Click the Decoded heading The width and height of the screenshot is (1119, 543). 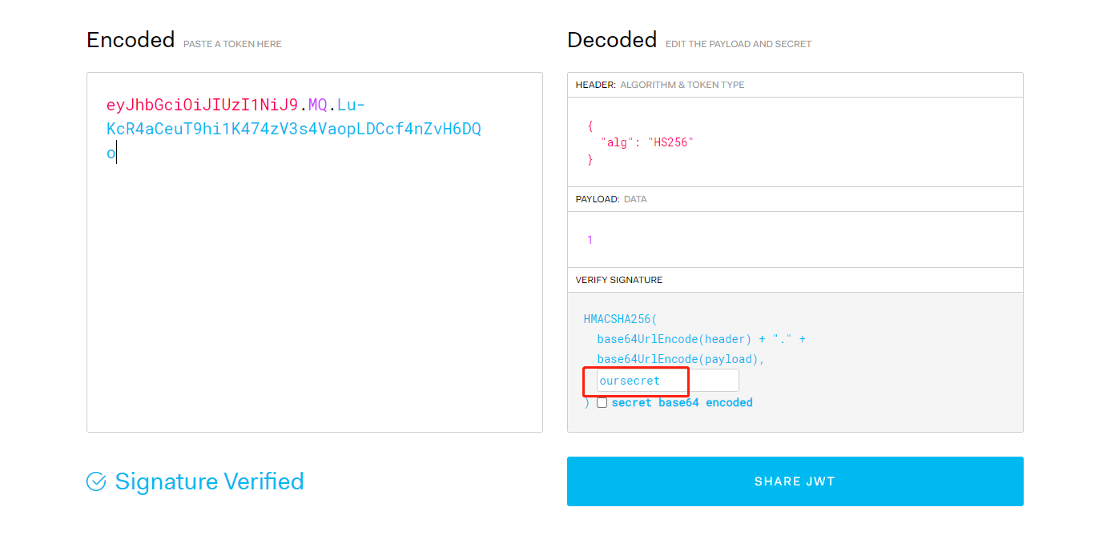612,39
